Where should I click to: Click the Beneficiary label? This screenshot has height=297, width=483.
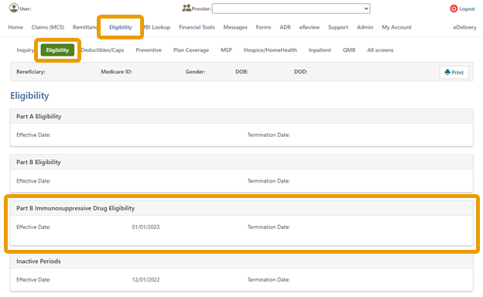tap(30, 72)
